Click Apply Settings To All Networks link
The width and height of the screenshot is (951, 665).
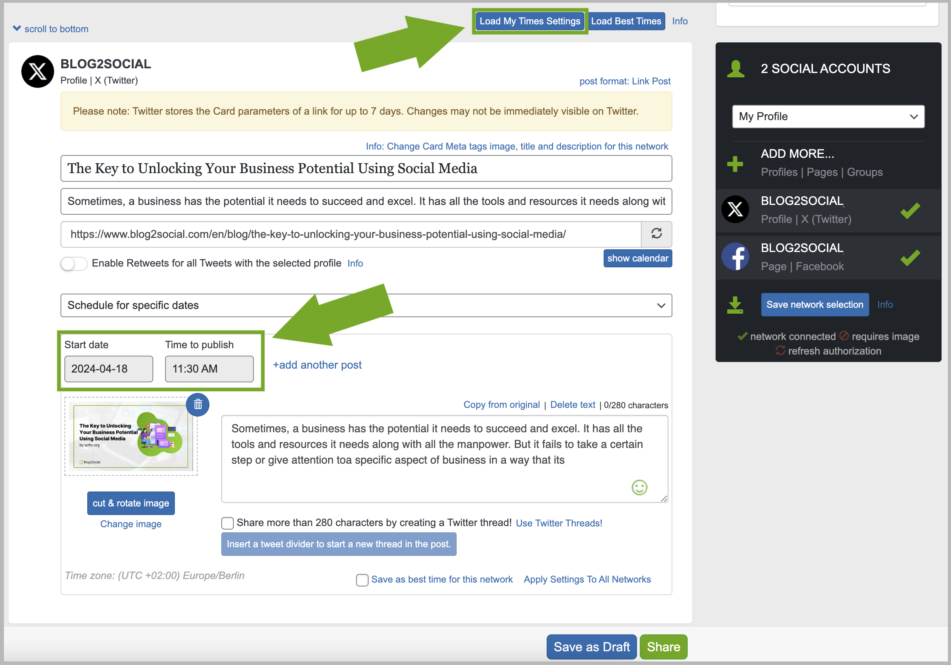coord(587,579)
